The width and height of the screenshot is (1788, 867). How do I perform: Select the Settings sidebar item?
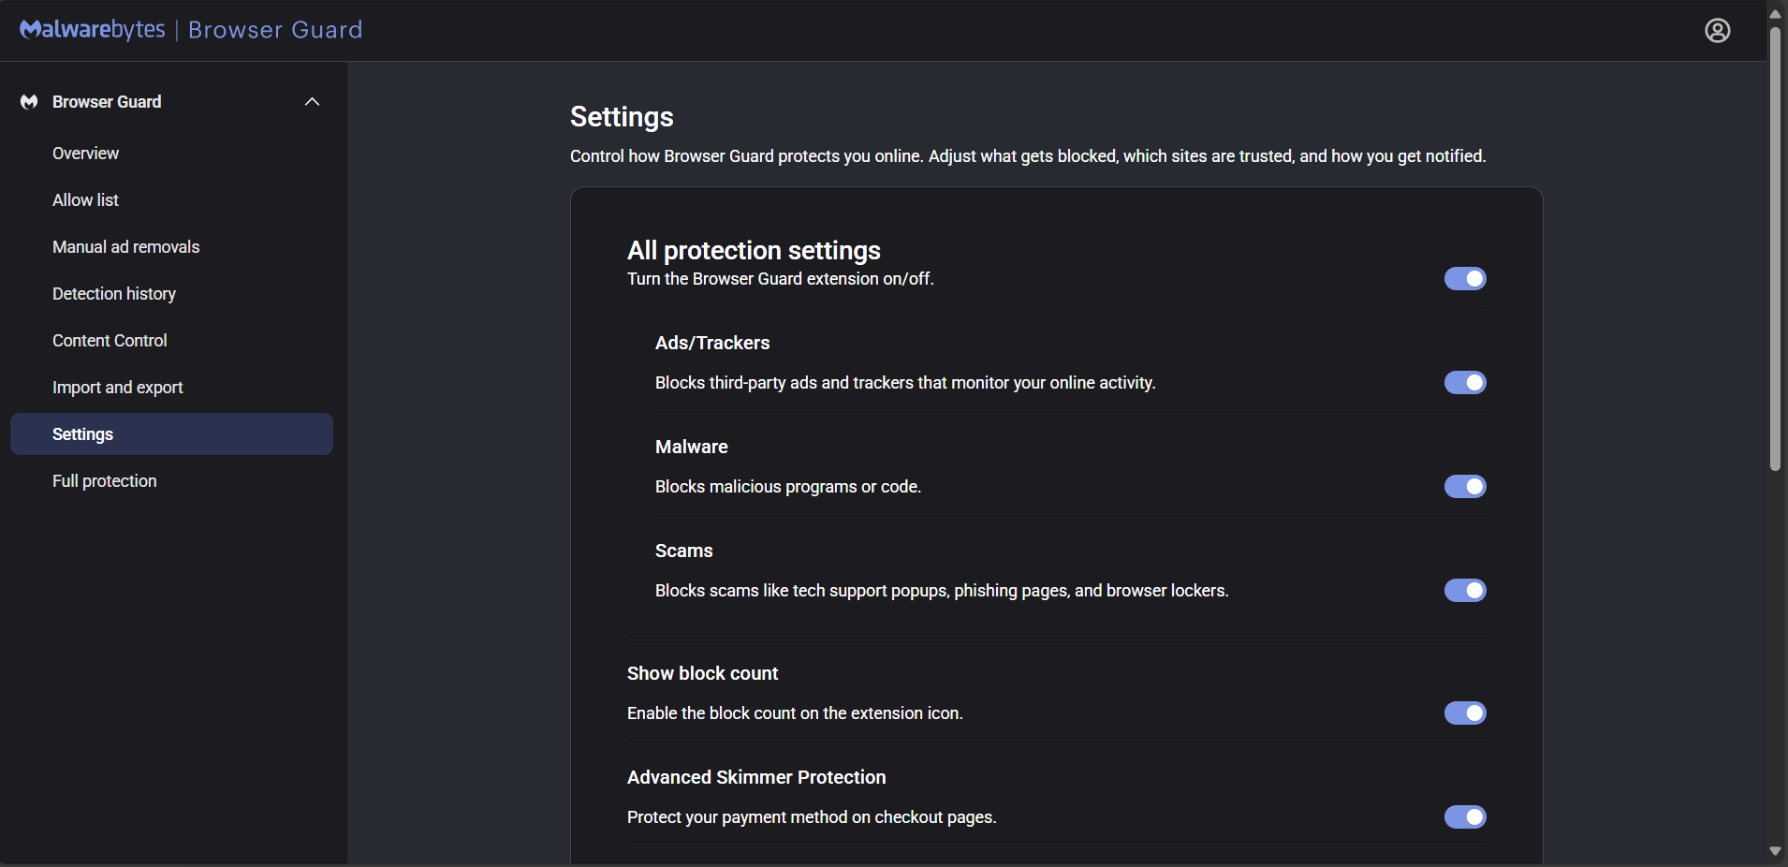tap(82, 434)
